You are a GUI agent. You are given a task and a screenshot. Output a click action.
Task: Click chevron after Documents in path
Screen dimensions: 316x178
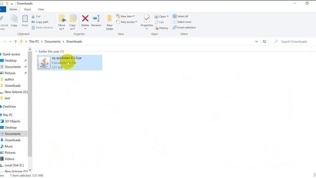pyautogui.click(x=64, y=42)
